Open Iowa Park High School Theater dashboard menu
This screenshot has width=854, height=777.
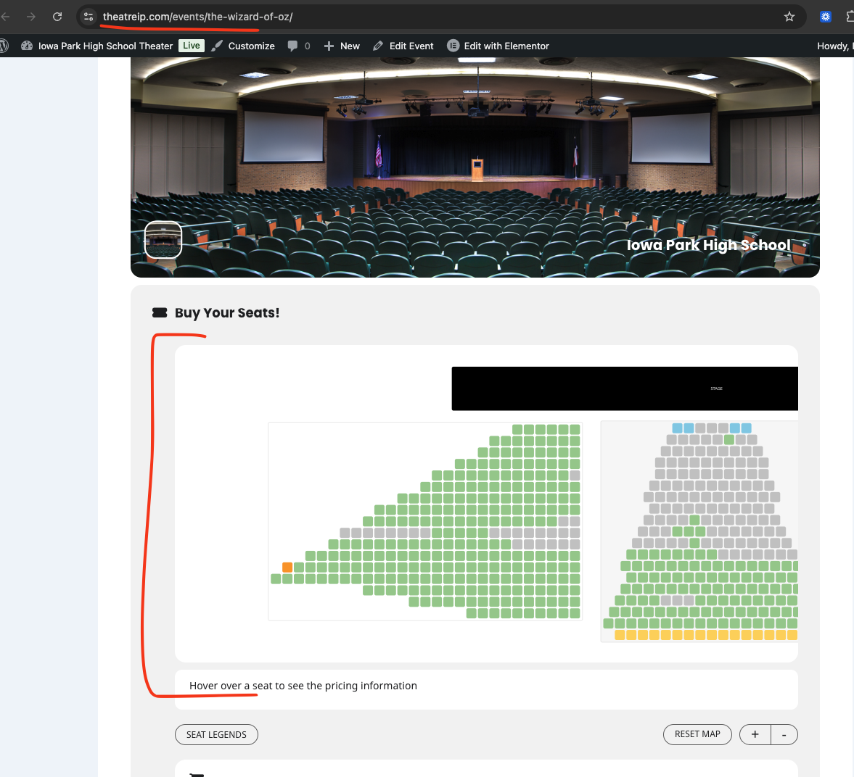coord(97,46)
